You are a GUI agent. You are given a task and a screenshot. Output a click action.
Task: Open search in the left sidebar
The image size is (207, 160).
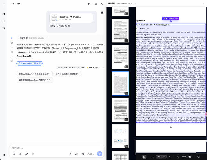[x=4, y=21]
